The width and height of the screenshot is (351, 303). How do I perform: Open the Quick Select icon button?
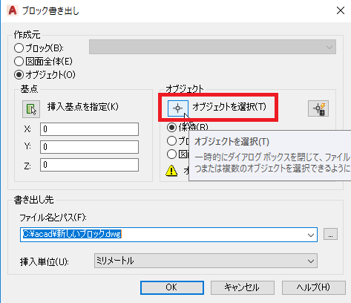click(318, 108)
